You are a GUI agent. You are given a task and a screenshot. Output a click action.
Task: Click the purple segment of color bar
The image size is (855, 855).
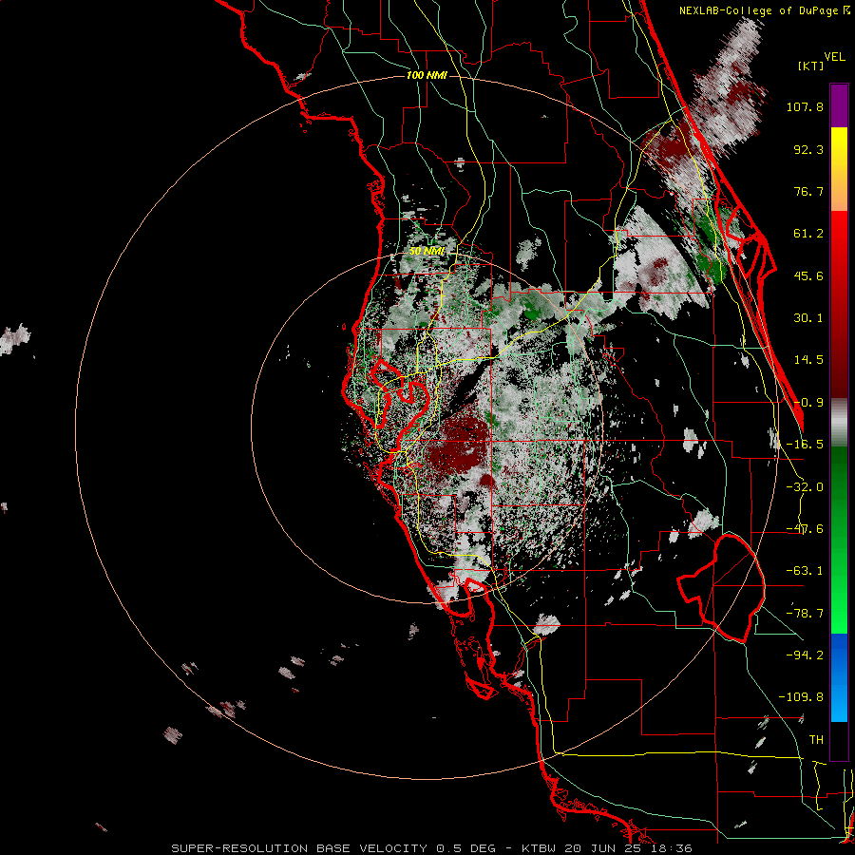[839, 105]
